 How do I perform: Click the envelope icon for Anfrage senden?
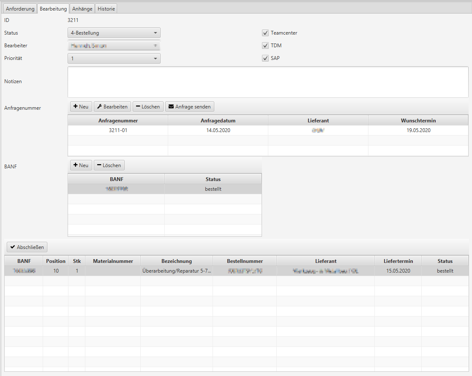click(x=171, y=107)
